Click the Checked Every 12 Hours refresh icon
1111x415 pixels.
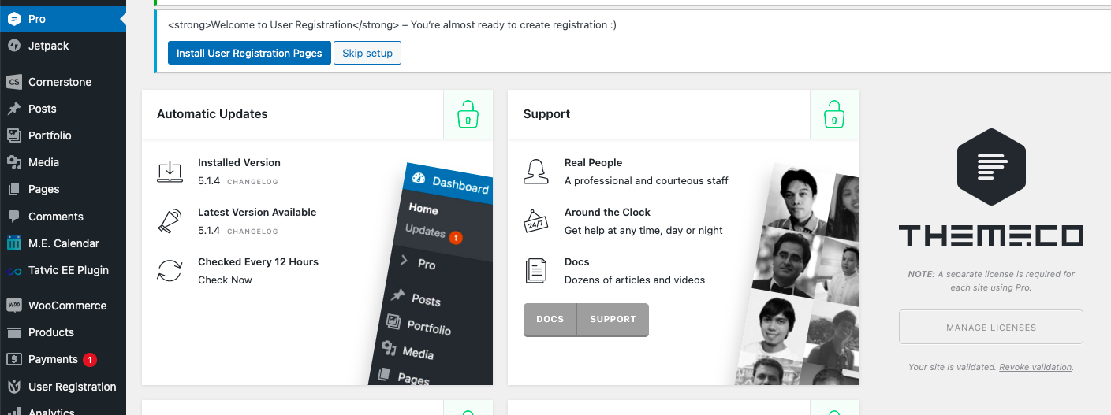point(170,271)
